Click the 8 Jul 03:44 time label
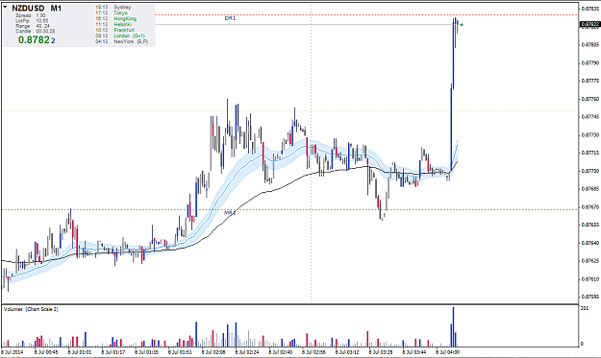The width and height of the screenshot is (601, 358). click(413, 352)
